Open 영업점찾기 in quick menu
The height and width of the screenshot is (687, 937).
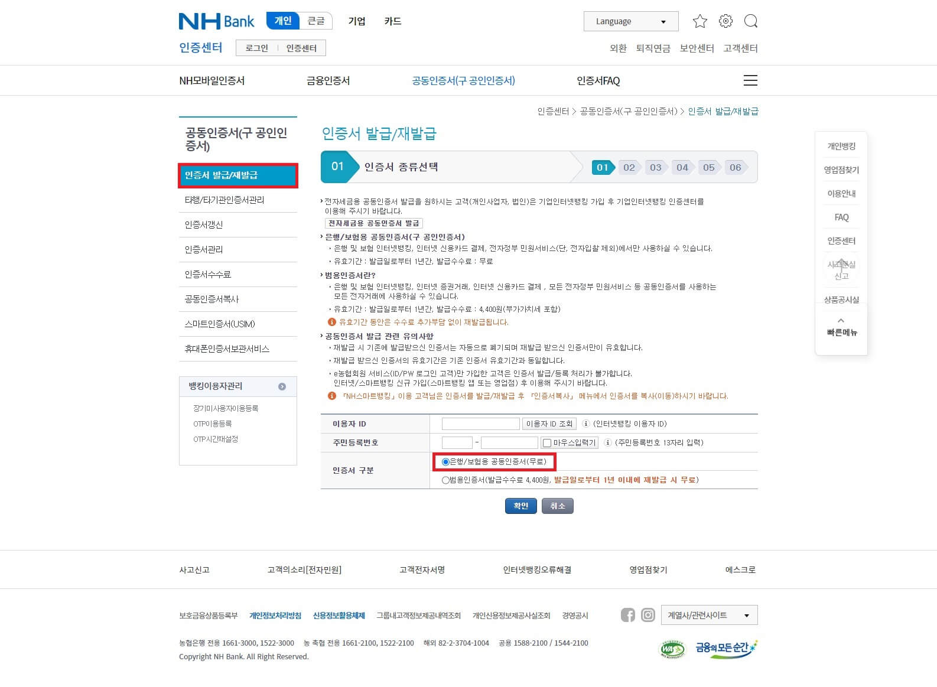pos(841,170)
